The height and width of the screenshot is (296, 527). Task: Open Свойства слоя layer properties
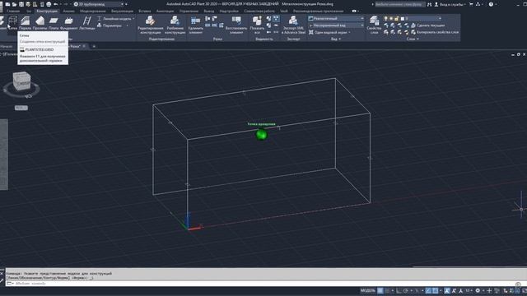point(374,25)
